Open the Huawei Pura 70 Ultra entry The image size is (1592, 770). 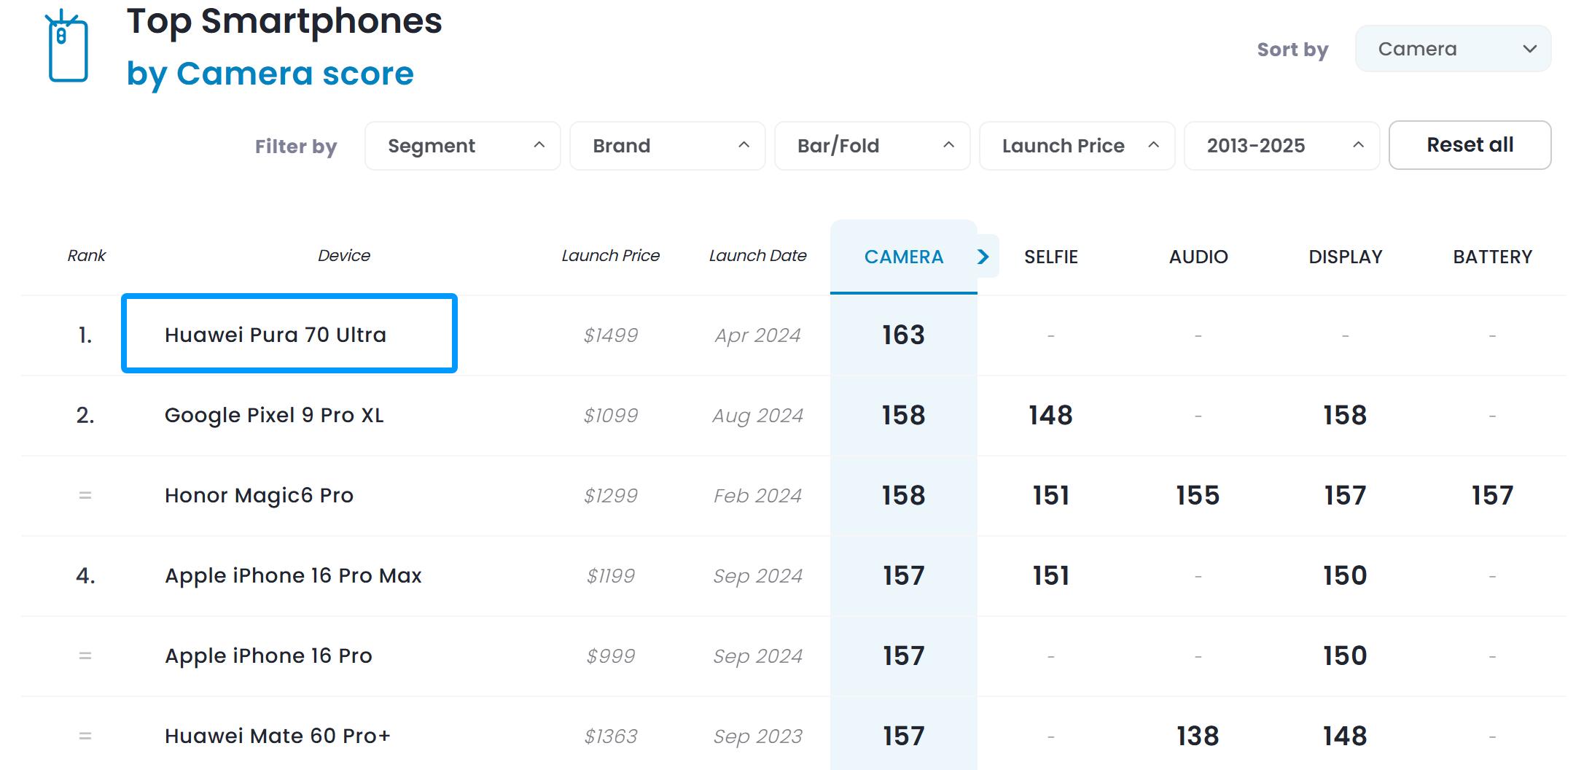click(x=276, y=335)
